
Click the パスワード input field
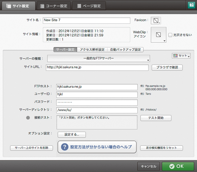(97, 103)
